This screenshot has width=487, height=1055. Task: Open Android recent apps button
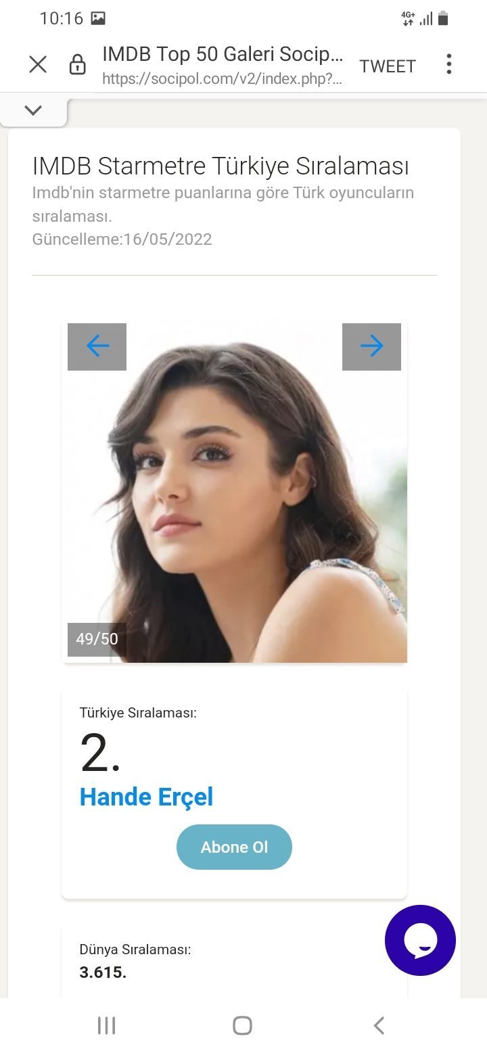pyautogui.click(x=106, y=1025)
